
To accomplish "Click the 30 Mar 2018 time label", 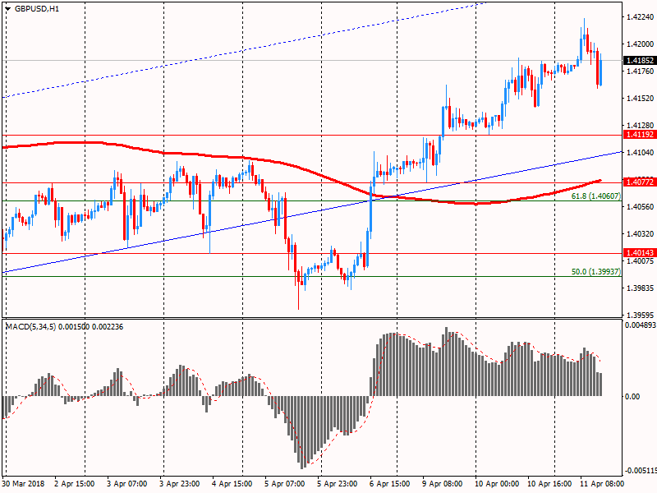I will point(24,484).
